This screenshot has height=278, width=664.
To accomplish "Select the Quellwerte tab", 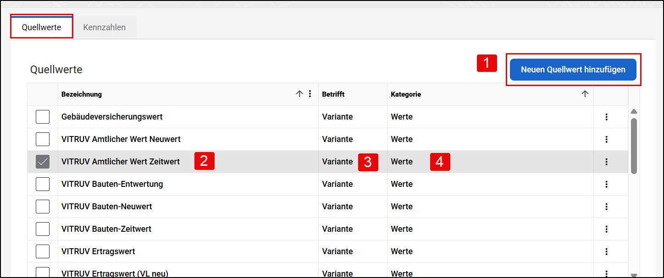I will click(x=41, y=27).
